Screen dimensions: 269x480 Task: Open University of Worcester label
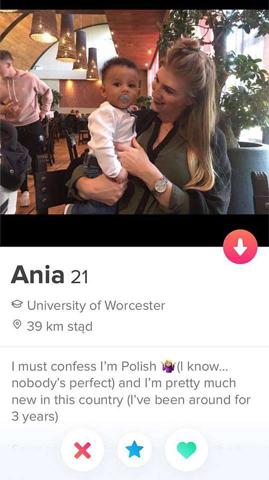(x=96, y=305)
